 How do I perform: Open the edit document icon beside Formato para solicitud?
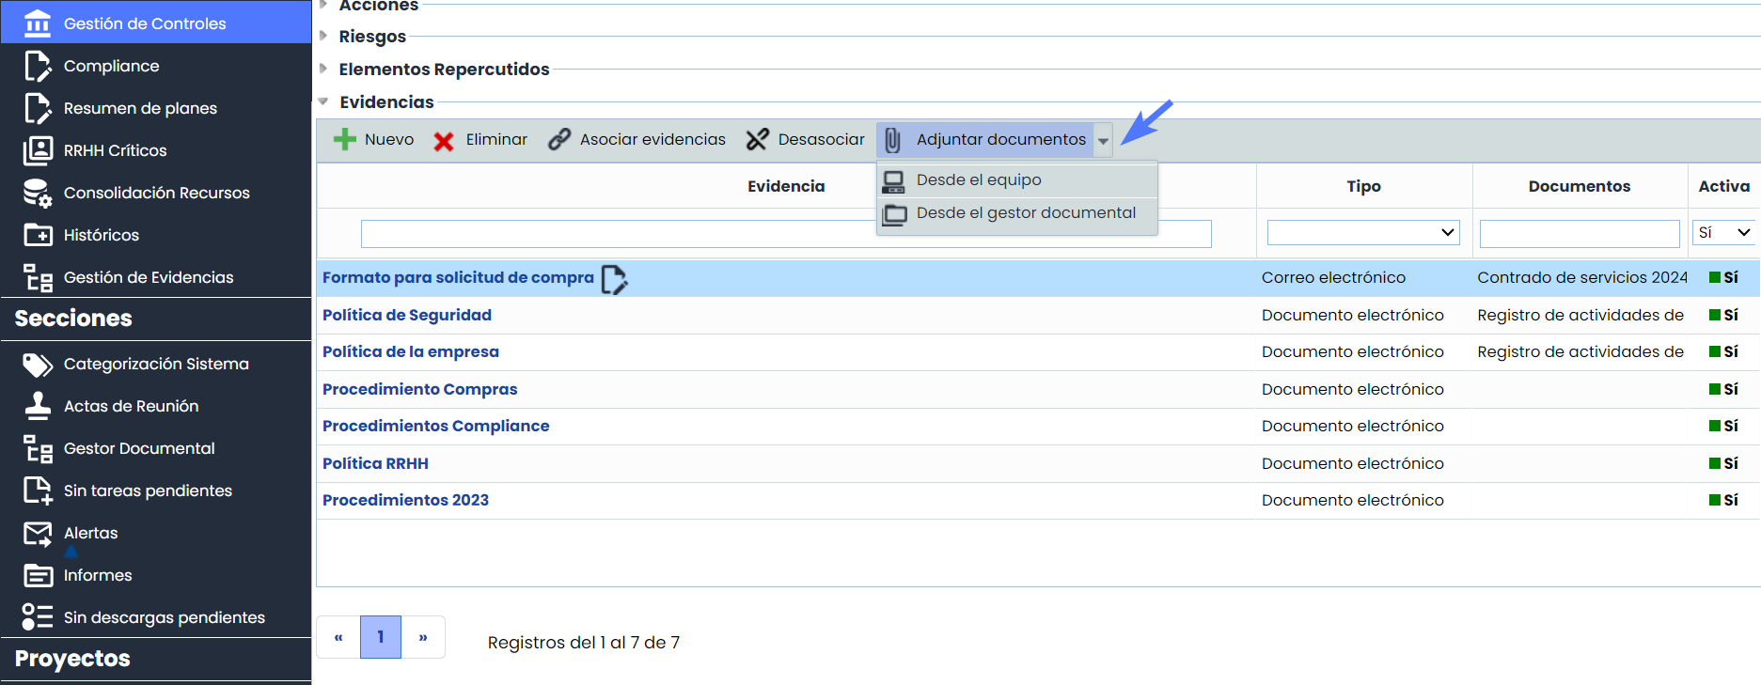point(614,279)
